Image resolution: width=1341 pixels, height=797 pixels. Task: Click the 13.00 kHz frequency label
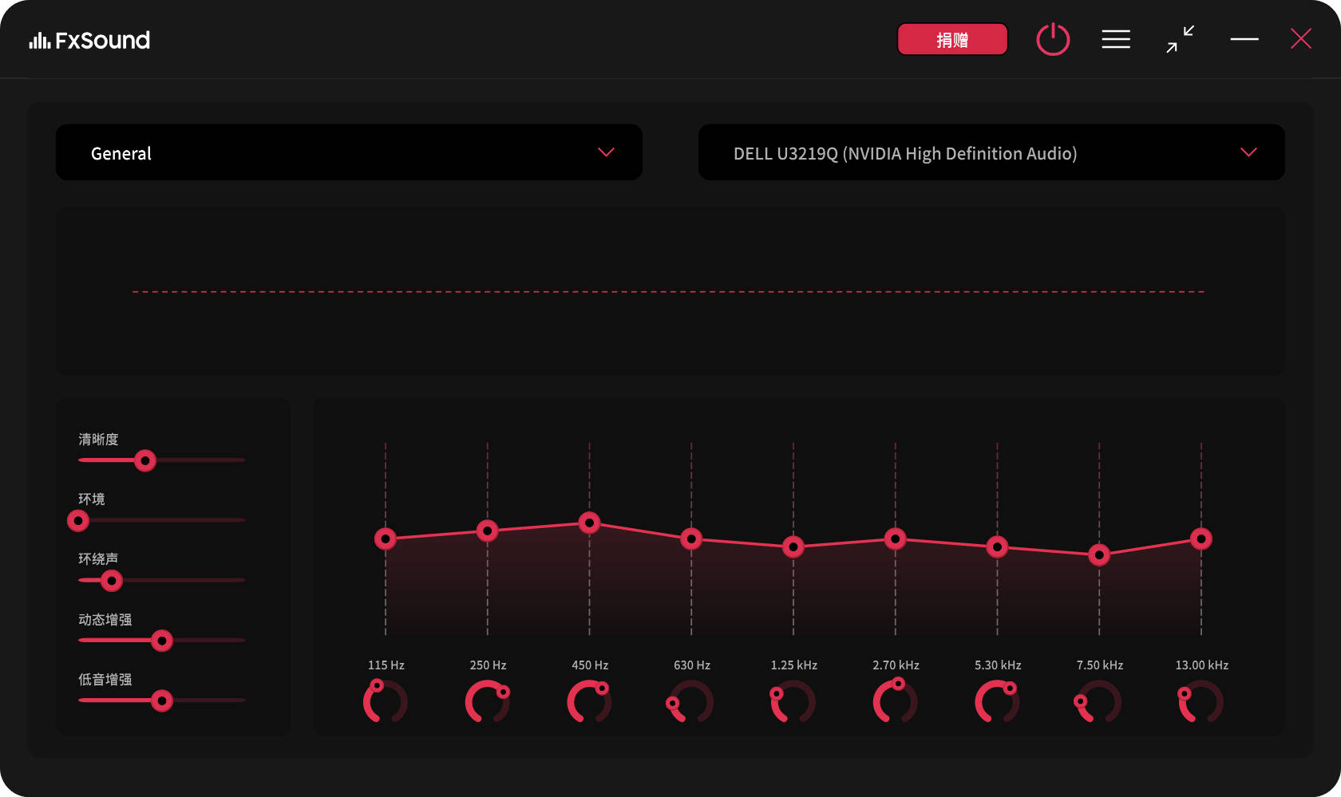coord(1202,665)
